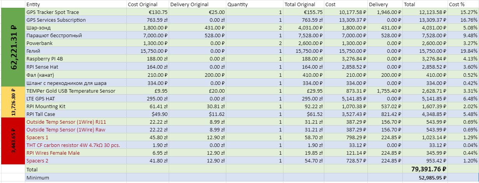479x183 pixels.
Task: Click the grand total 79,391.76 ₽ cell
Action: [x=425, y=169]
